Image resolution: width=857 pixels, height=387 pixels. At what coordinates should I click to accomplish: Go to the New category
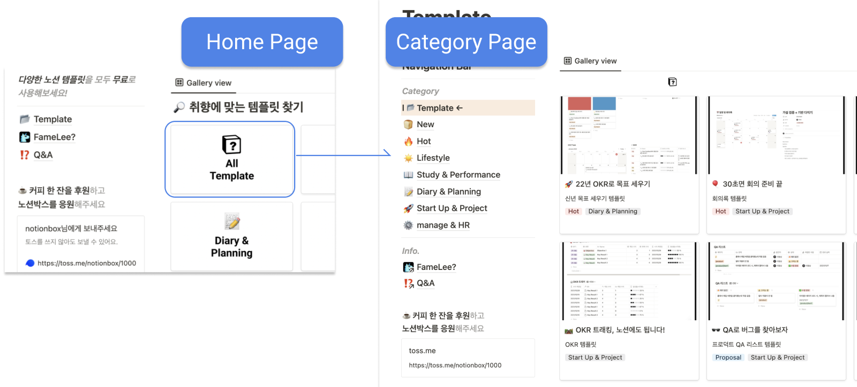tap(425, 125)
